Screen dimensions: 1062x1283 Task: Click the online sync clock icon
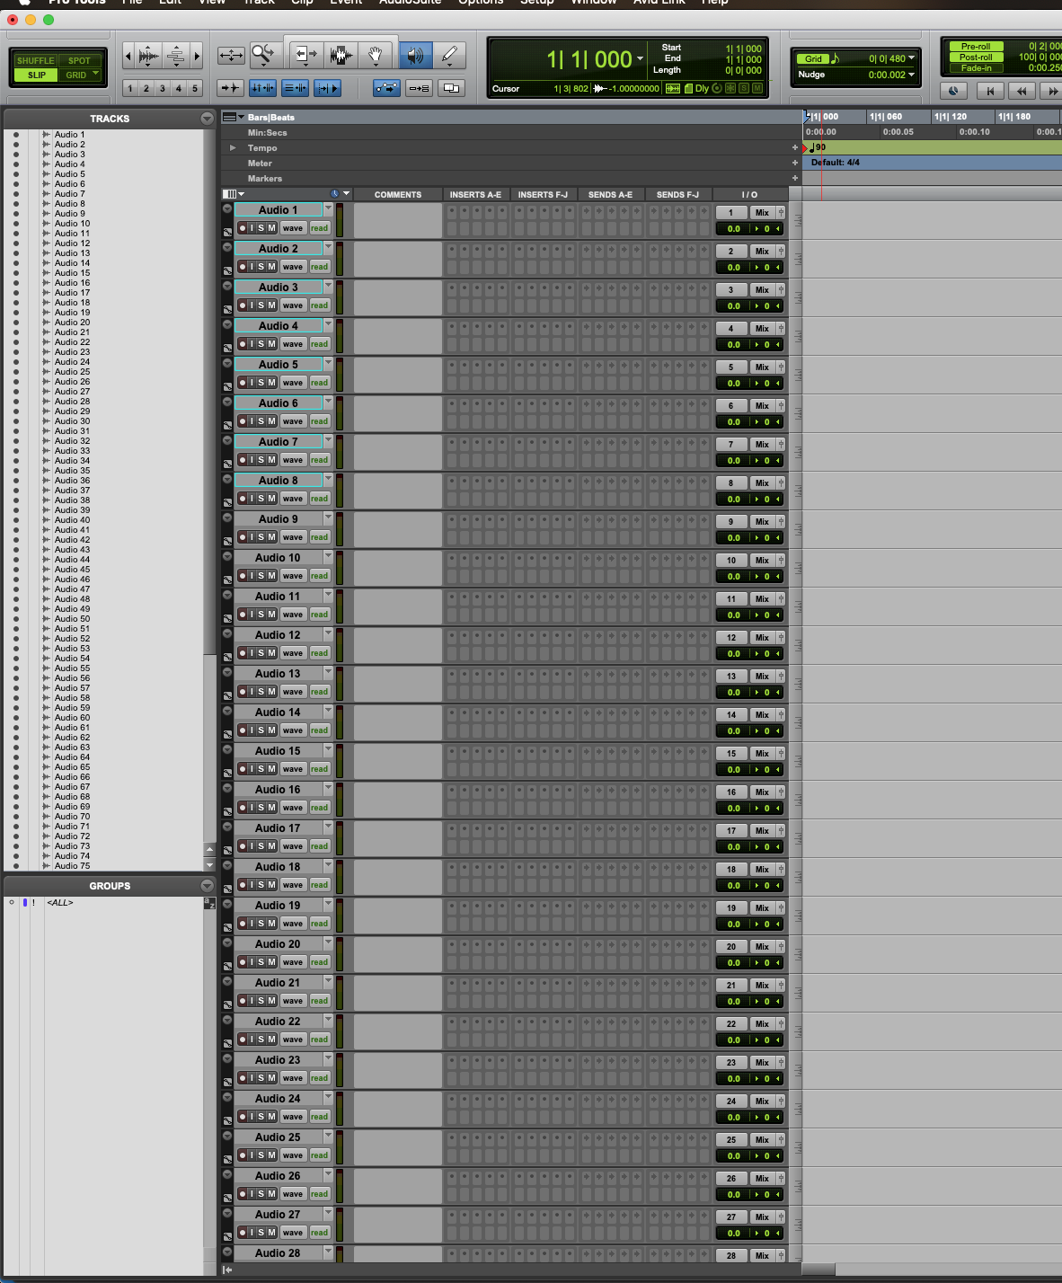954,90
